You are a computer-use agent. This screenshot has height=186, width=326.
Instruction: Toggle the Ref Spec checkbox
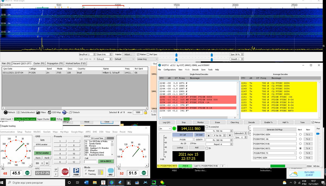coord(148,54)
